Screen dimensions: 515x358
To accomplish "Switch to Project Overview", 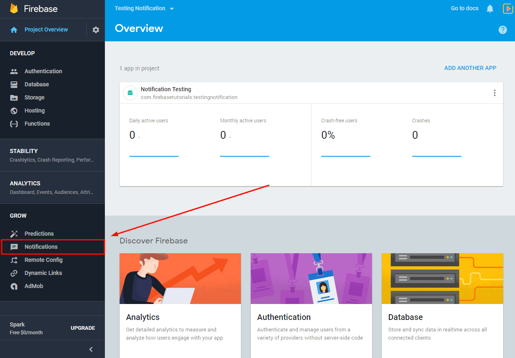I will (45, 29).
